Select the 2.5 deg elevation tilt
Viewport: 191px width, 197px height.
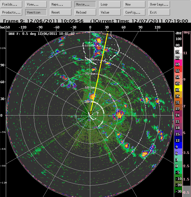pos(187,166)
